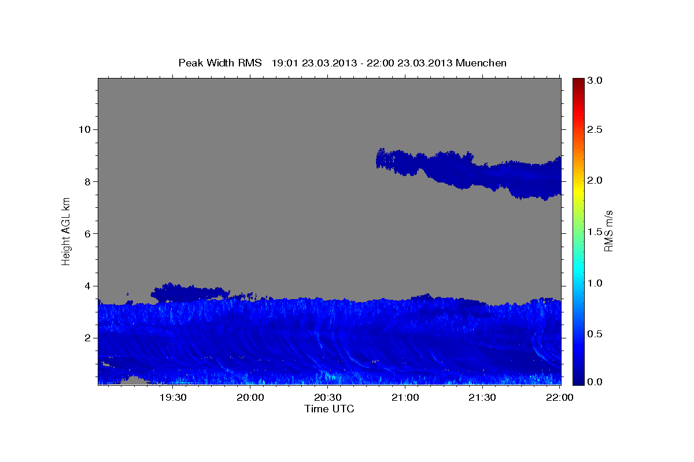Click the height axis label 2
Viewport: 694px width, 462px height.
click(87, 338)
